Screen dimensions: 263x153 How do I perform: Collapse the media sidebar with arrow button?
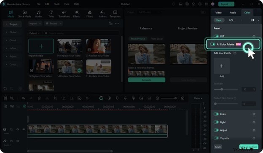pyautogui.click(x=20, y=89)
